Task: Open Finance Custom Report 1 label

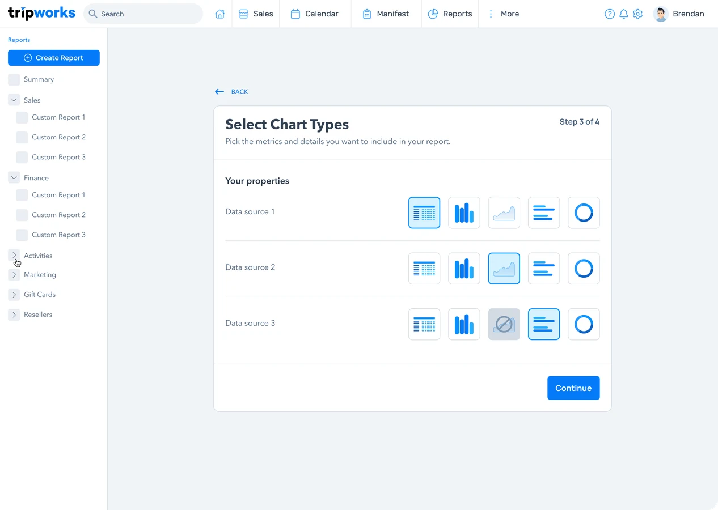Action: click(x=58, y=195)
